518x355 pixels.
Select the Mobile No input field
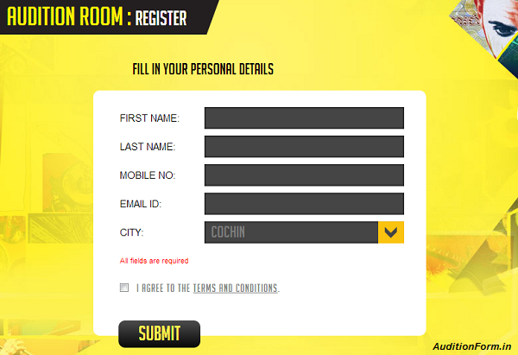304,175
